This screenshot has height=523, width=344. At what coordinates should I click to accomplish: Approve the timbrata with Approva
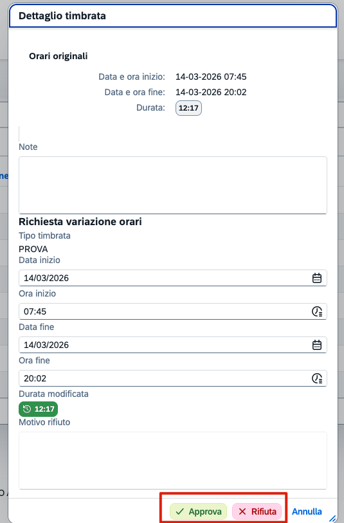tap(198, 511)
